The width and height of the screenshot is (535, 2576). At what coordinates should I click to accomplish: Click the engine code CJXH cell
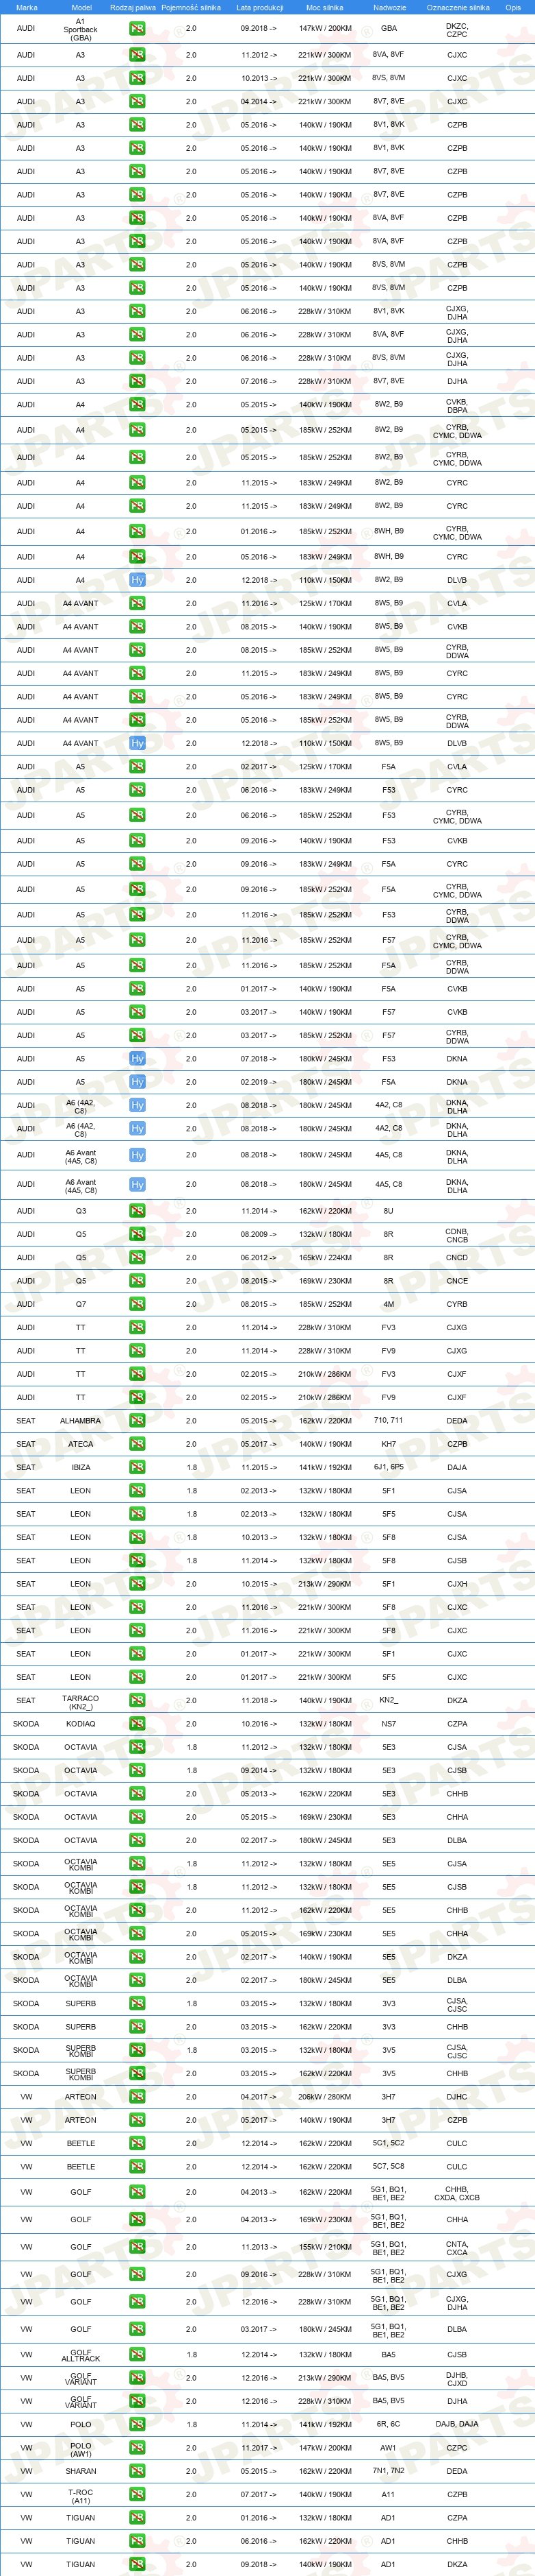(x=457, y=1584)
